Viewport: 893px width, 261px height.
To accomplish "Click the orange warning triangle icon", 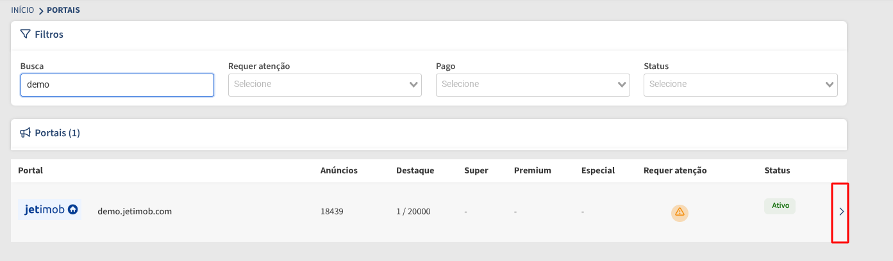I will click(680, 212).
